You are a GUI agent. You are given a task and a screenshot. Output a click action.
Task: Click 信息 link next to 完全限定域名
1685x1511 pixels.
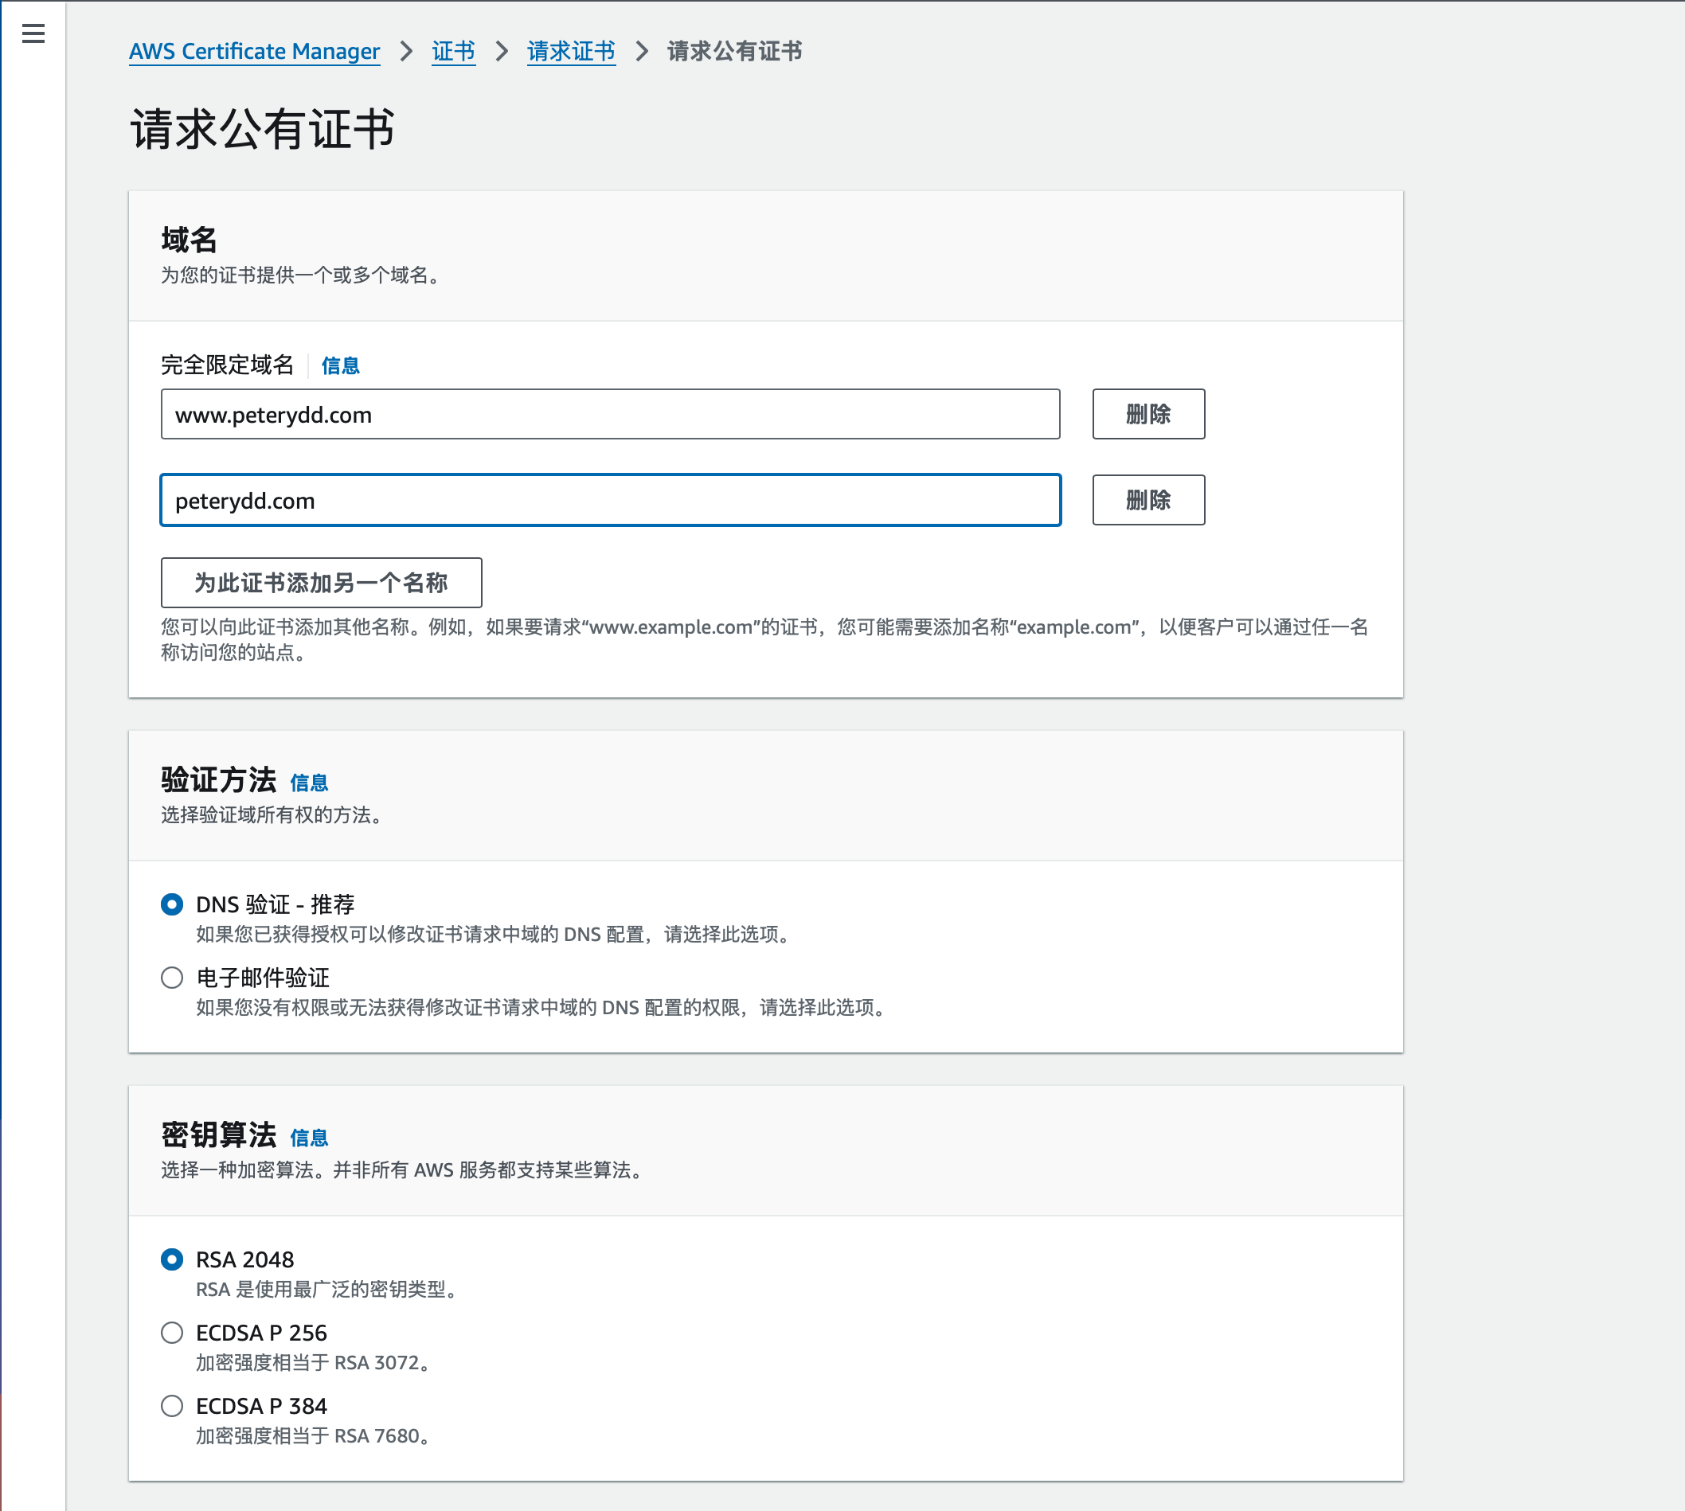pos(340,365)
